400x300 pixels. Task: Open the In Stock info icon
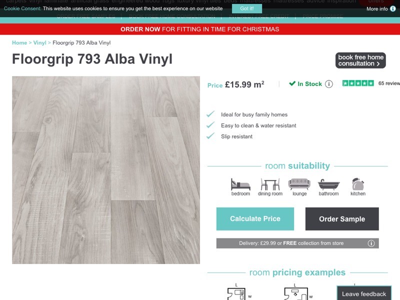click(329, 84)
